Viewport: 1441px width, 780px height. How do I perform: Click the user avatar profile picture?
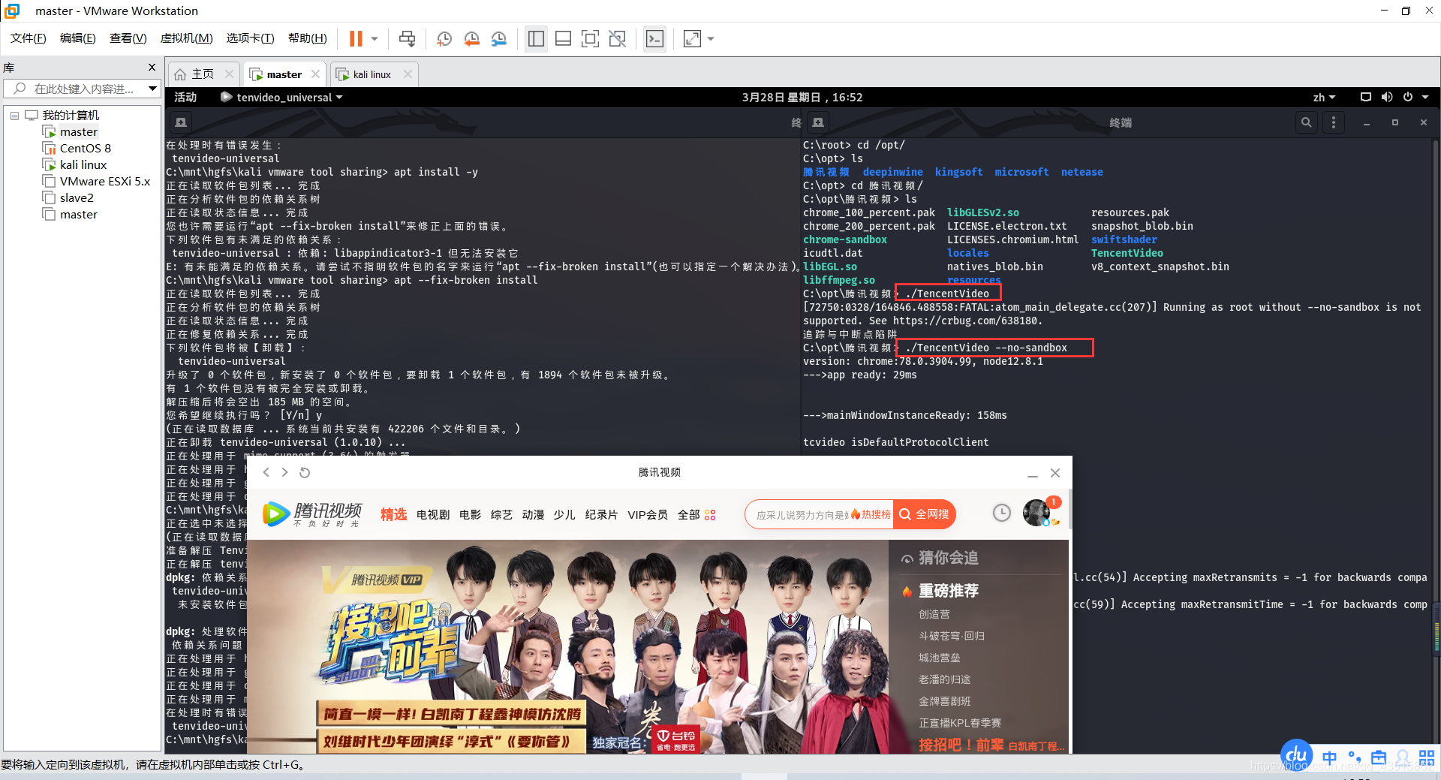pos(1036,513)
